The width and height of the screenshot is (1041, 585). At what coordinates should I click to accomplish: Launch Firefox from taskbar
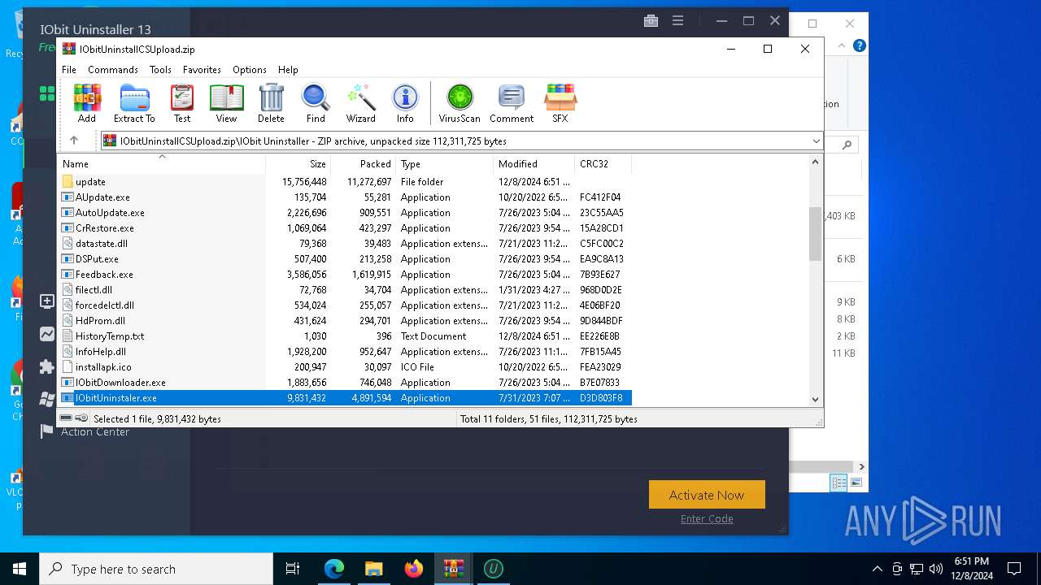pos(414,569)
